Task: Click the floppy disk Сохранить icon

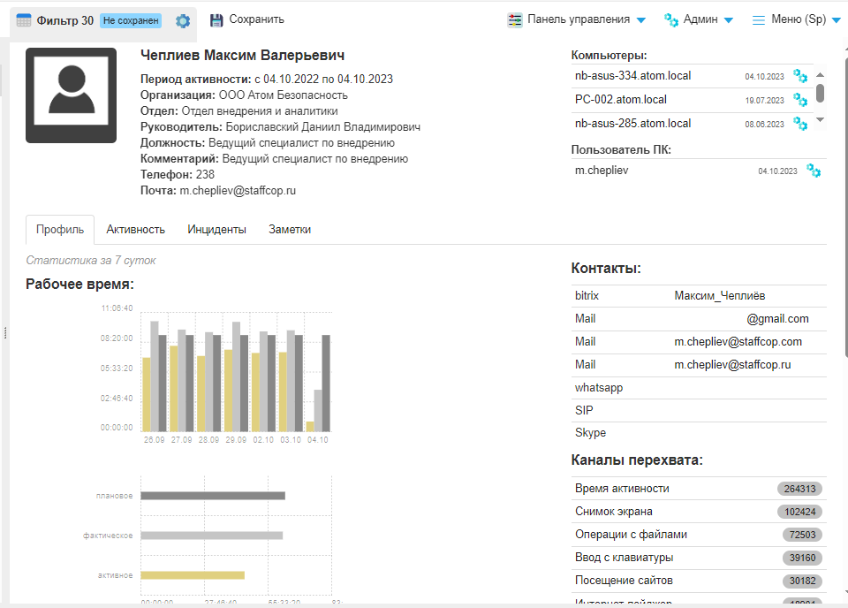Action: (216, 19)
